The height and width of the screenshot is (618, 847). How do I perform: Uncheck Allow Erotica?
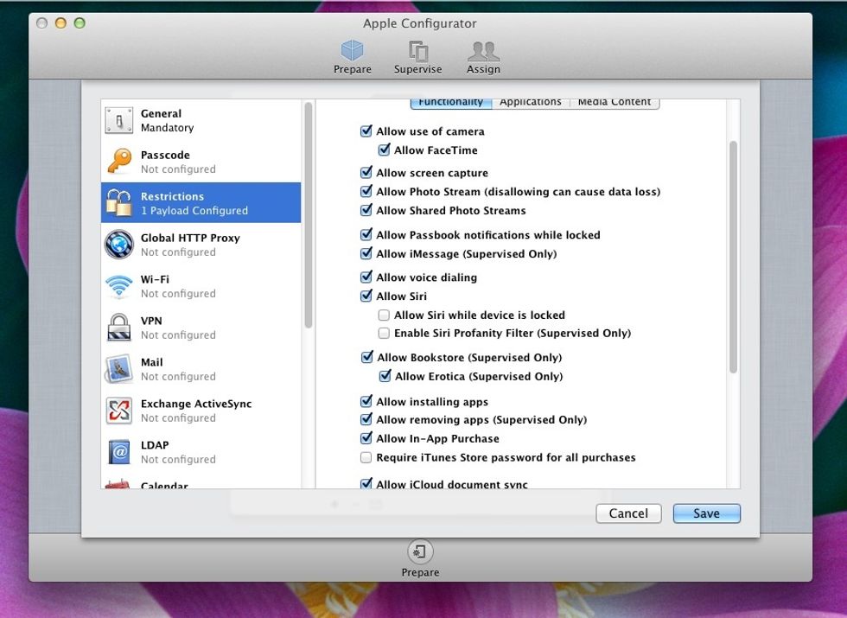tap(385, 377)
